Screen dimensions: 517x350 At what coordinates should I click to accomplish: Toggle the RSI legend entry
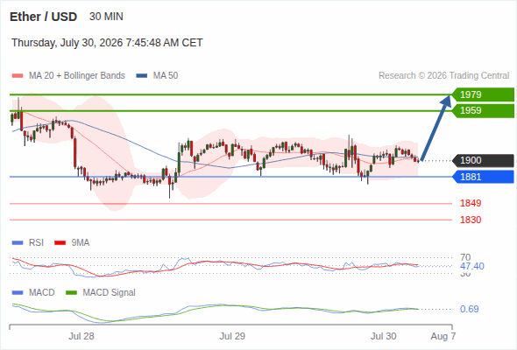28,242
